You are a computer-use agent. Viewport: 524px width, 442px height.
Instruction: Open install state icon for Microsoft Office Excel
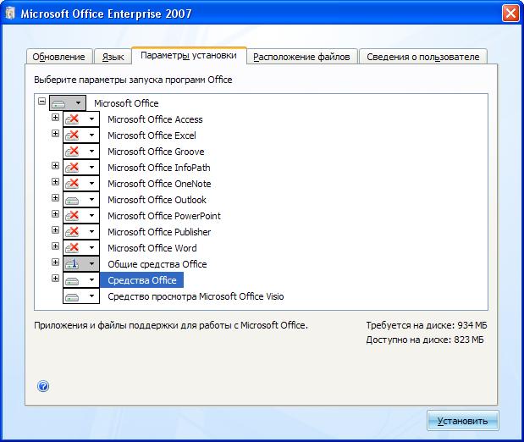click(x=74, y=135)
